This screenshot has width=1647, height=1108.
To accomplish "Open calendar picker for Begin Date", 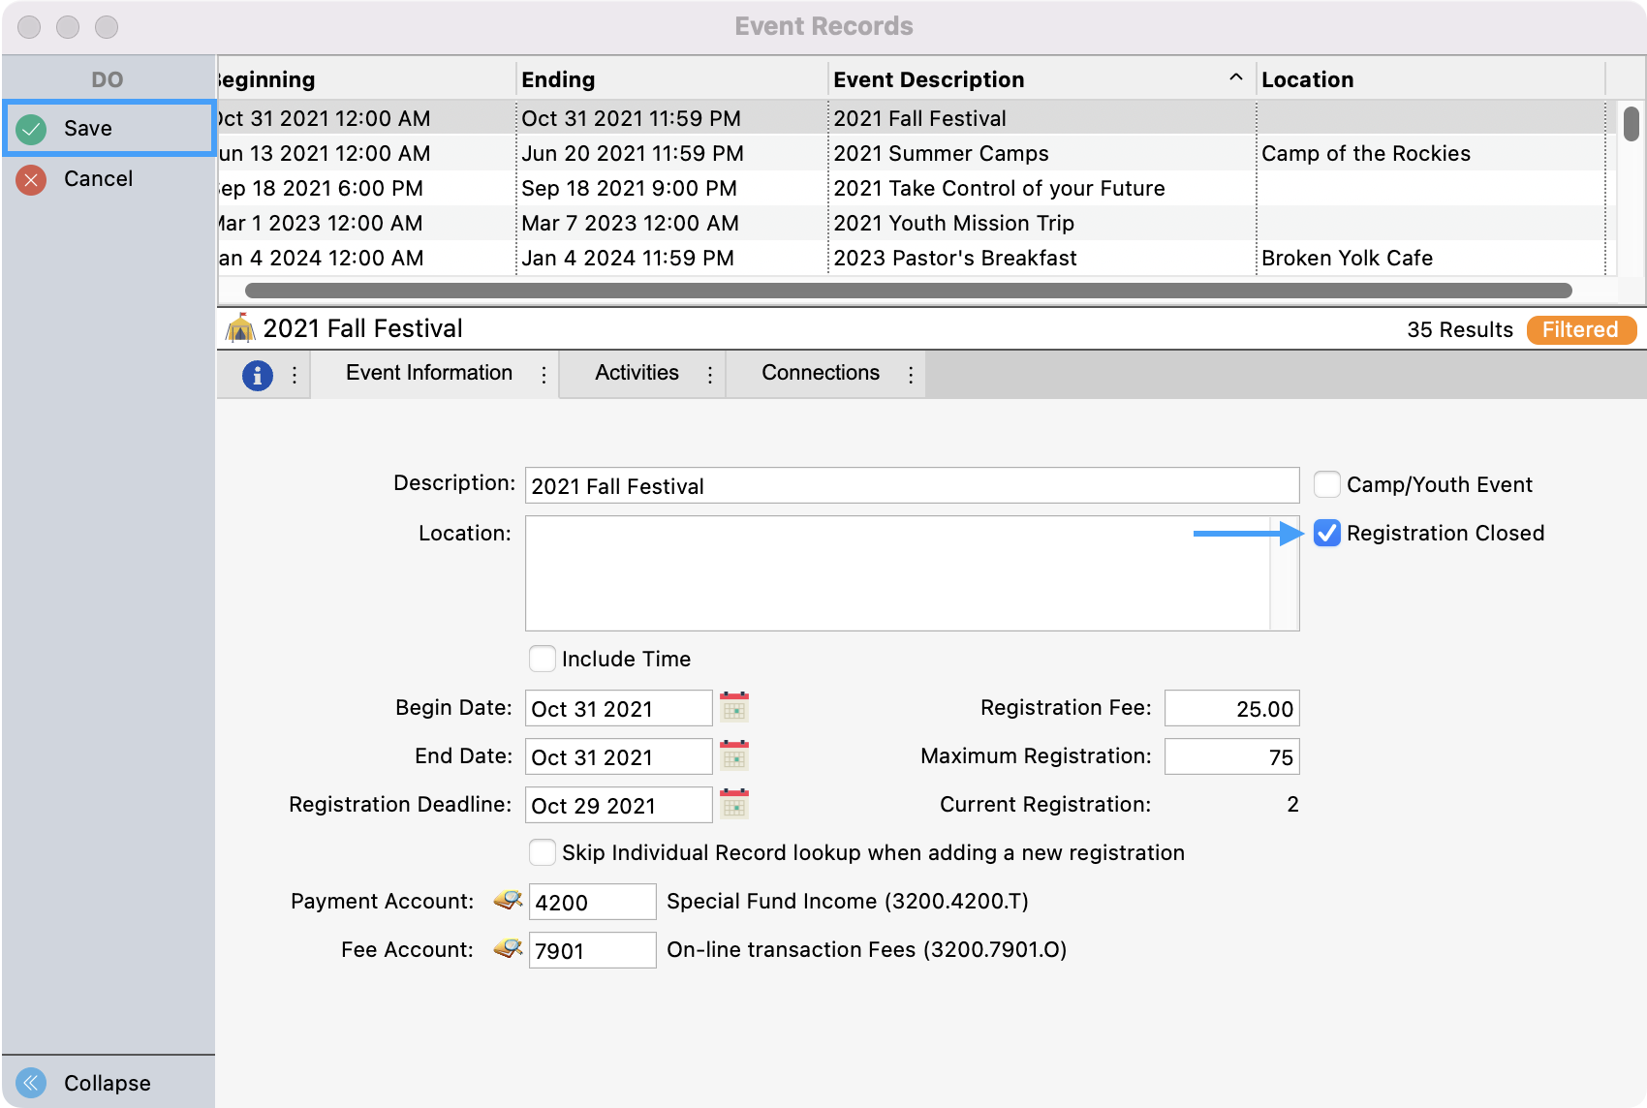I will (x=734, y=708).
